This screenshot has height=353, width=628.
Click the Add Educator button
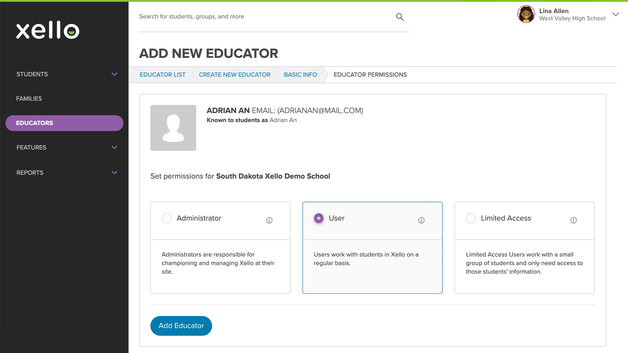tap(181, 326)
